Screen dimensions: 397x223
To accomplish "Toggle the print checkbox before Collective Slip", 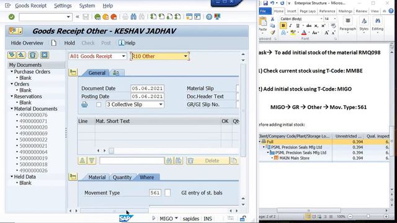I will point(99,105).
